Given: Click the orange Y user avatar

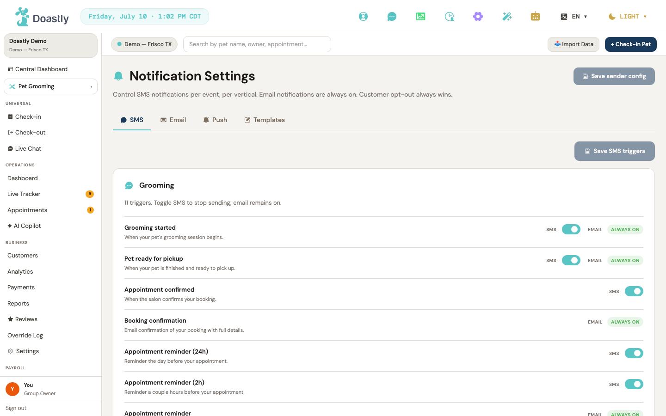Looking at the screenshot, I should [12, 389].
